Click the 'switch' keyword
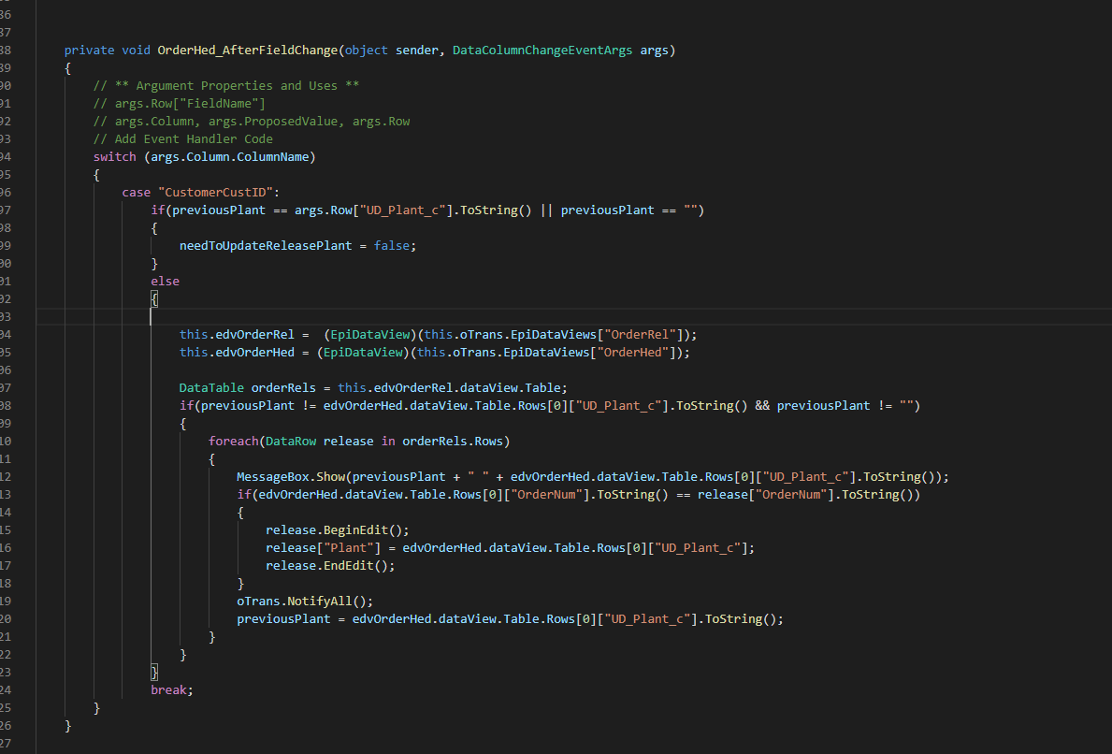 click(115, 157)
